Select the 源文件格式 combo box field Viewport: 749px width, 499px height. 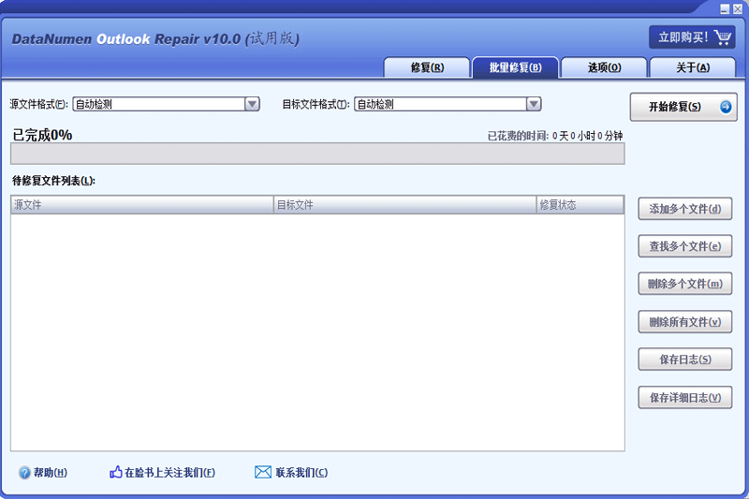[166, 104]
